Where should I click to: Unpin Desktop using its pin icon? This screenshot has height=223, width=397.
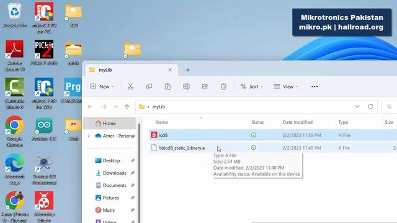pos(132,160)
